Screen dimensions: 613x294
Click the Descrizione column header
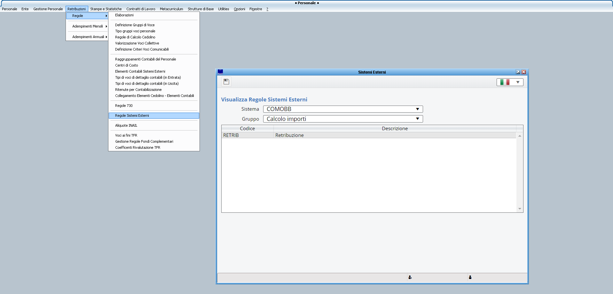395,129
